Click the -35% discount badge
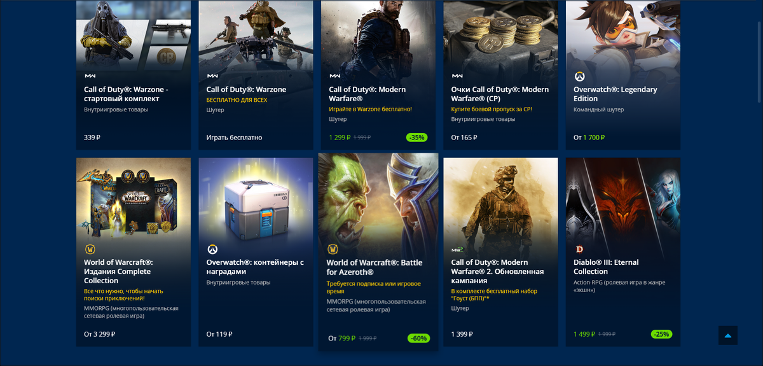This screenshot has height=366, width=763. pos(416,137)
